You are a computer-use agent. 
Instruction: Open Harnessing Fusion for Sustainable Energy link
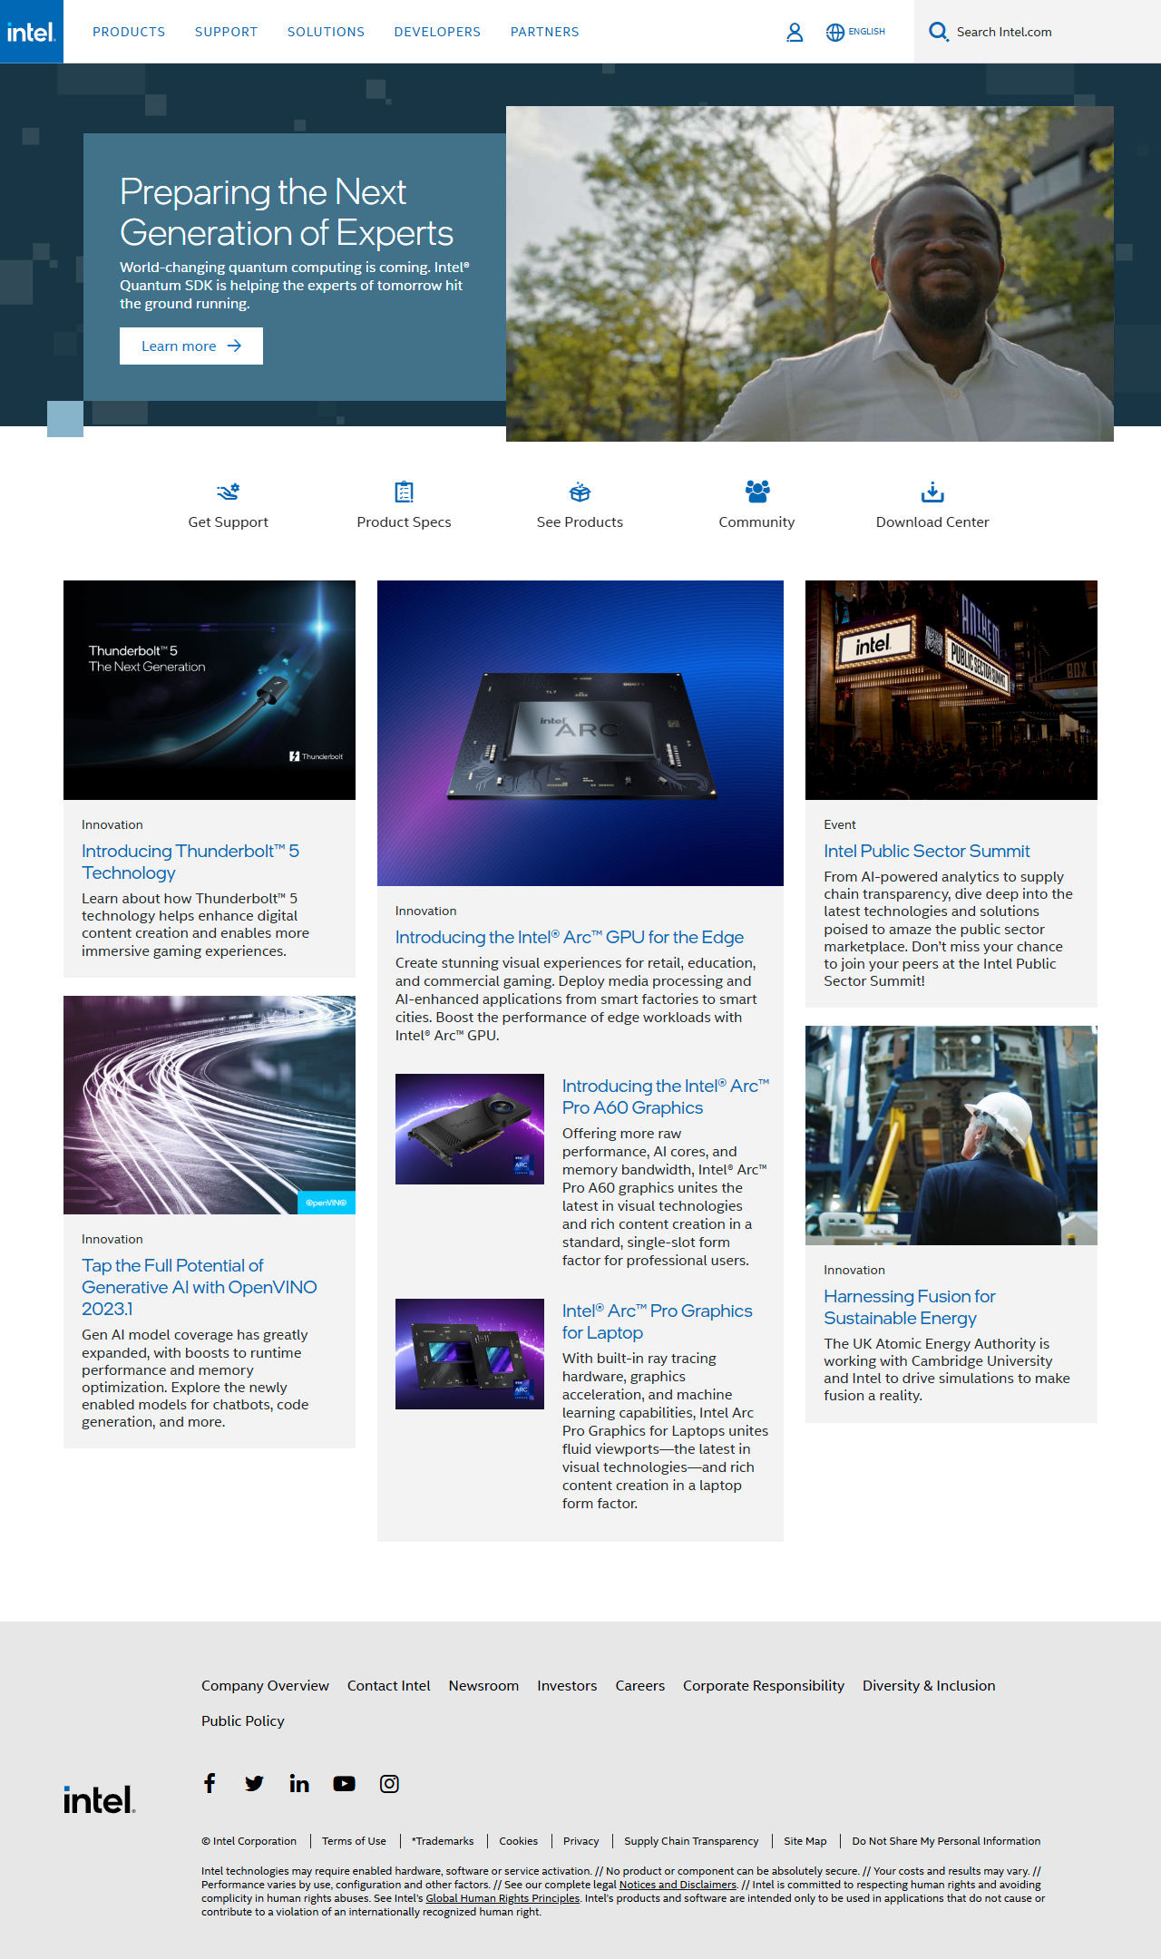click(910, 1307)
